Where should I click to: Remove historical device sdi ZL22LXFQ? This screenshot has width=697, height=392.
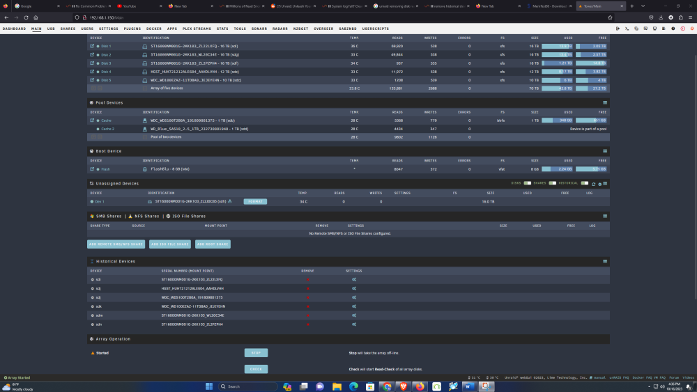tap(307, 280)
